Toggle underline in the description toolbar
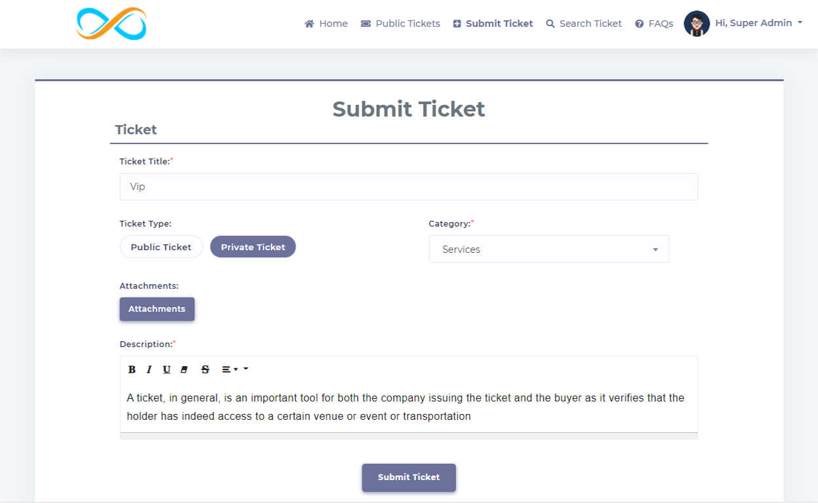This screenshot has width=818, height=503. 167,369
